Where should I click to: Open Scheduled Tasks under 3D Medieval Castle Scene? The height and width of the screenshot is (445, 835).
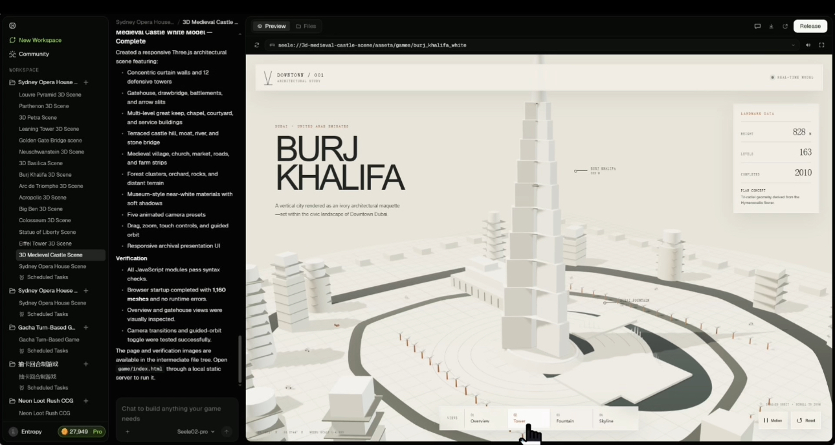[47, 277]
